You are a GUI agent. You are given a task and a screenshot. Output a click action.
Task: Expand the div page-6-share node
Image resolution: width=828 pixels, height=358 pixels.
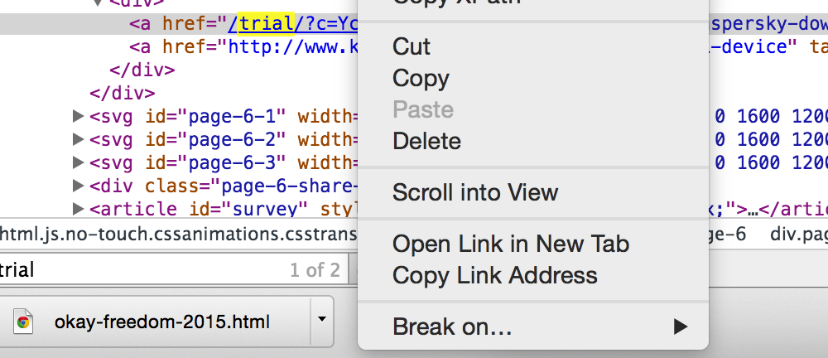(x=78, y=186)
